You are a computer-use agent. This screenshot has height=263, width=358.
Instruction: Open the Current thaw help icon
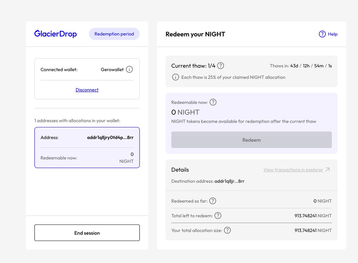pos(220,66)
